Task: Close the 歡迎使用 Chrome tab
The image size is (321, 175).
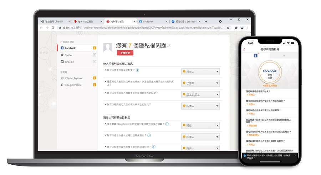Action: [69, 21]
